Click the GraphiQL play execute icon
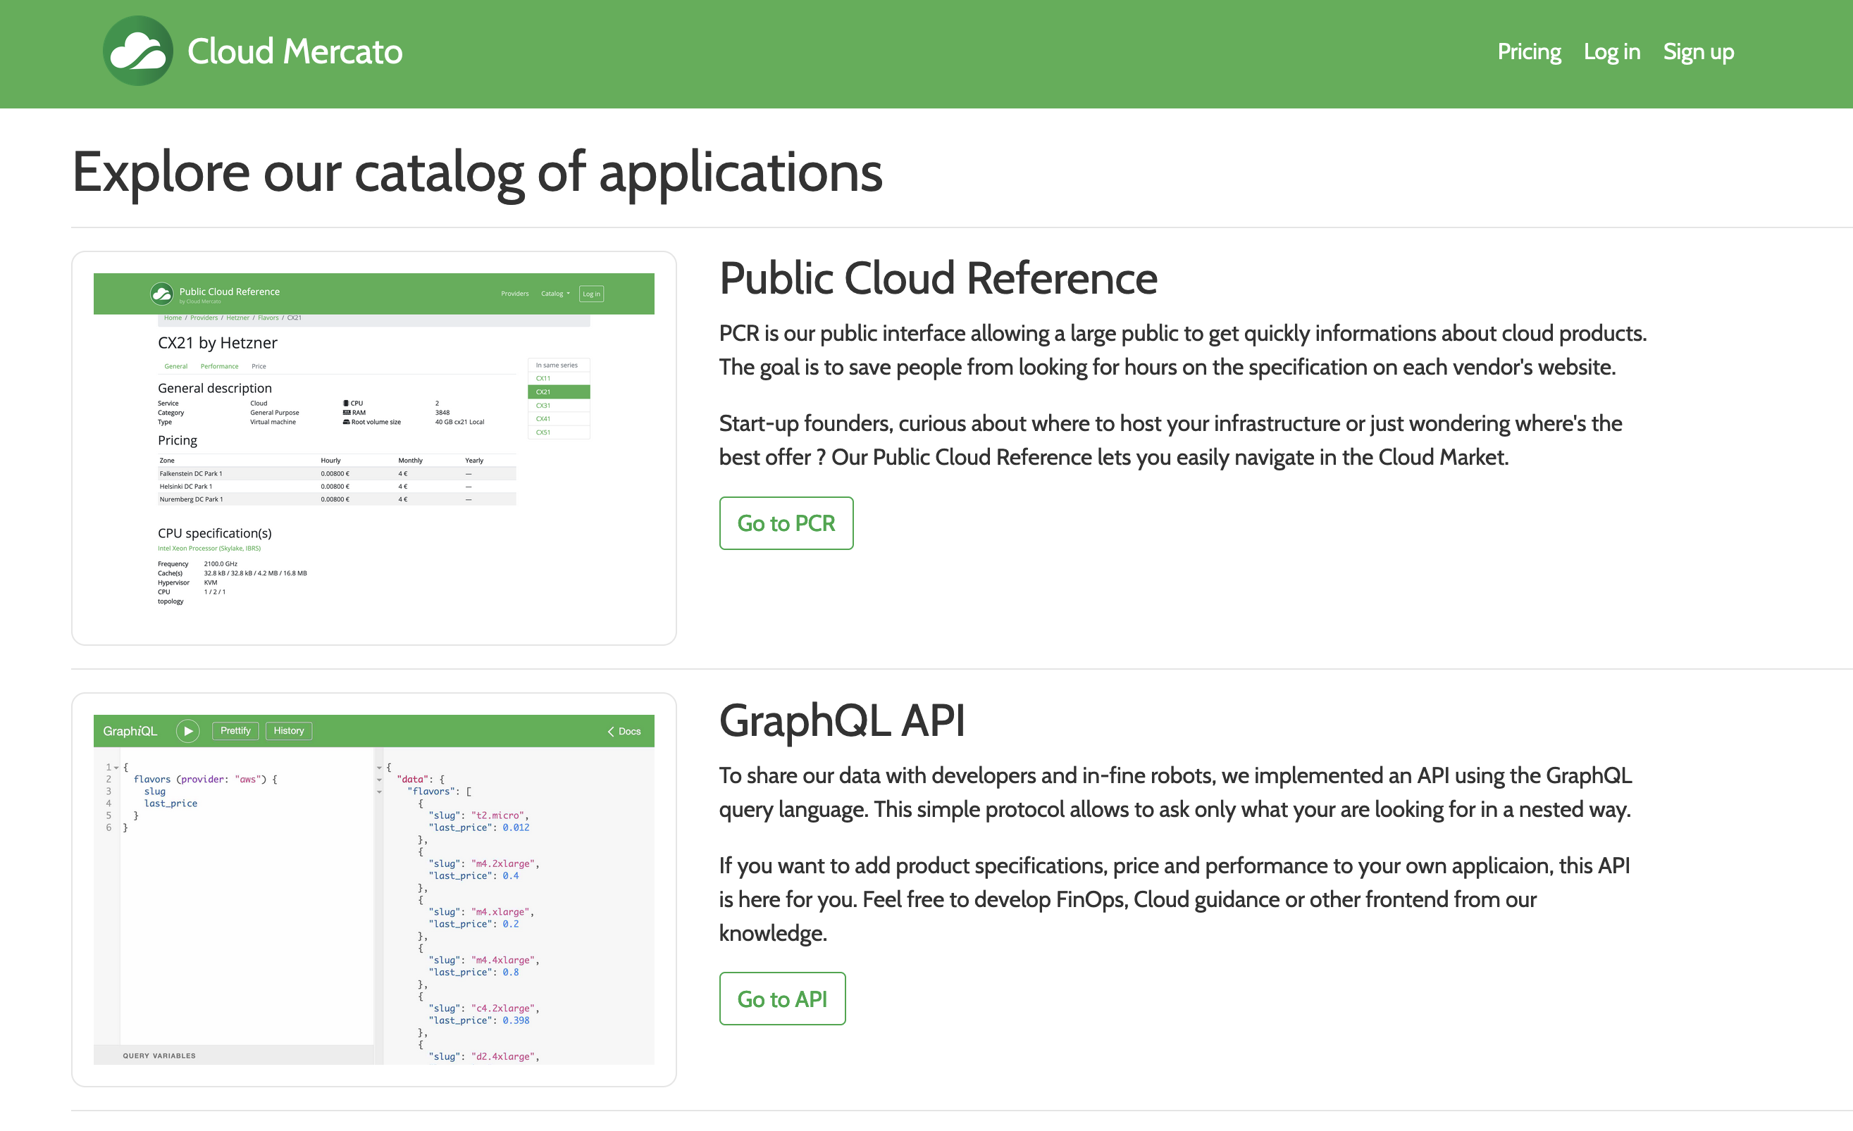Image resolution: width=1853 pixels, height=1131 pixels. click(188, 731)
